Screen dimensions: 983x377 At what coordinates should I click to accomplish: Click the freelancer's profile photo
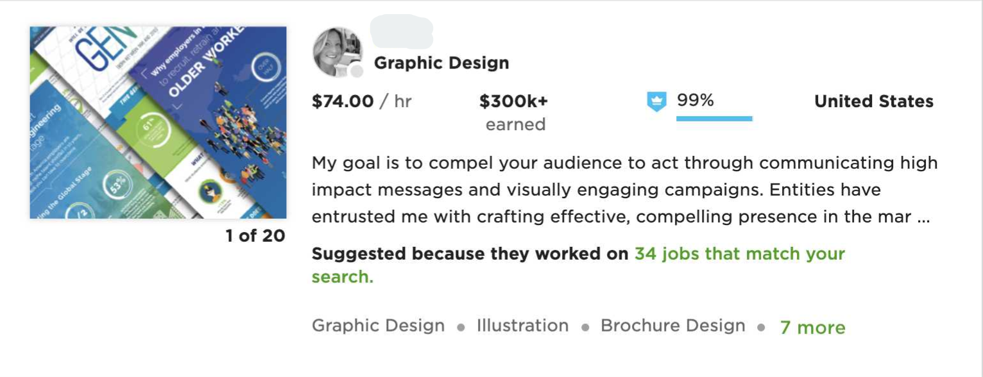pos(337,52)
